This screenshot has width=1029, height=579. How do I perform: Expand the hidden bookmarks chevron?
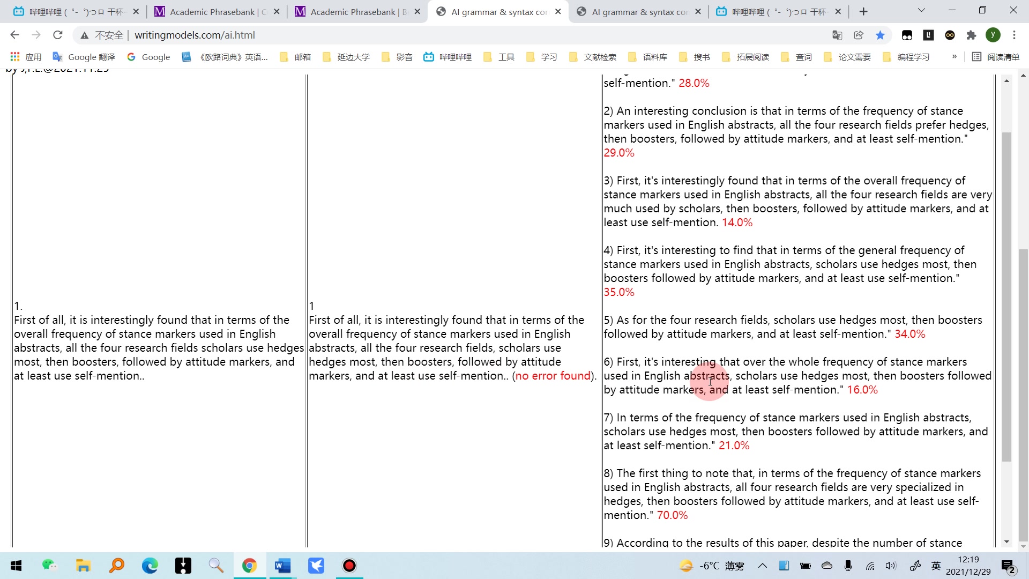955,56
